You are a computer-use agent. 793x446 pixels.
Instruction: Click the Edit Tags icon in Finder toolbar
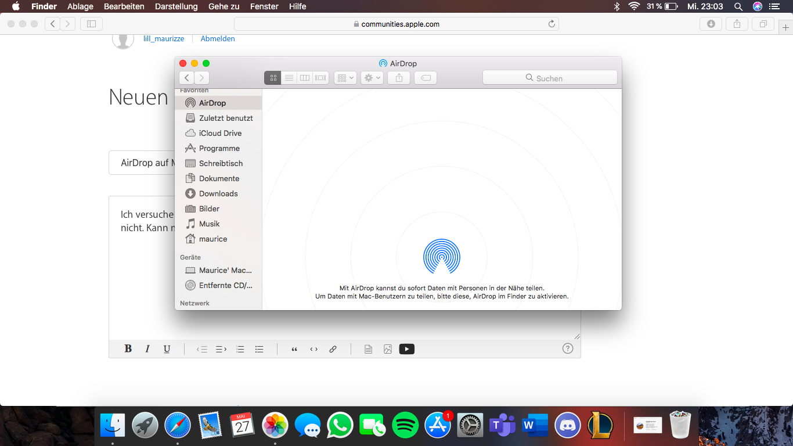click(x=425, y=78)
